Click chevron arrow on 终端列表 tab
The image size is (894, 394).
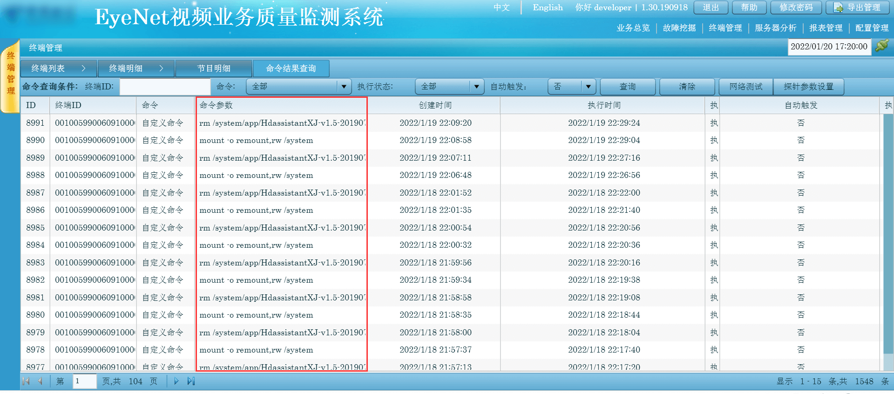click(x=84, y=68)
